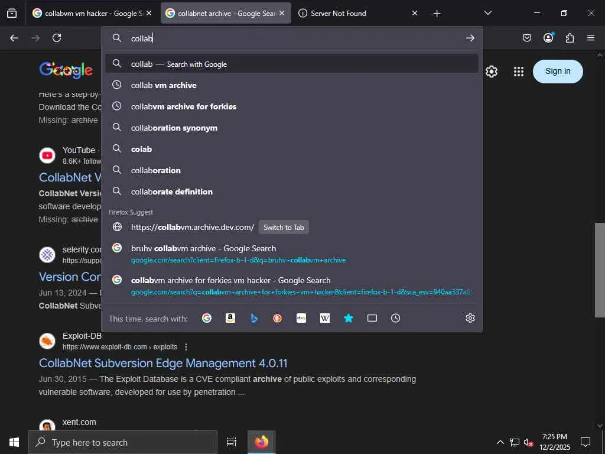This screenshot has height=454, width=605.
Task: Search this time with DuckDuckGo
Action: 278,318
